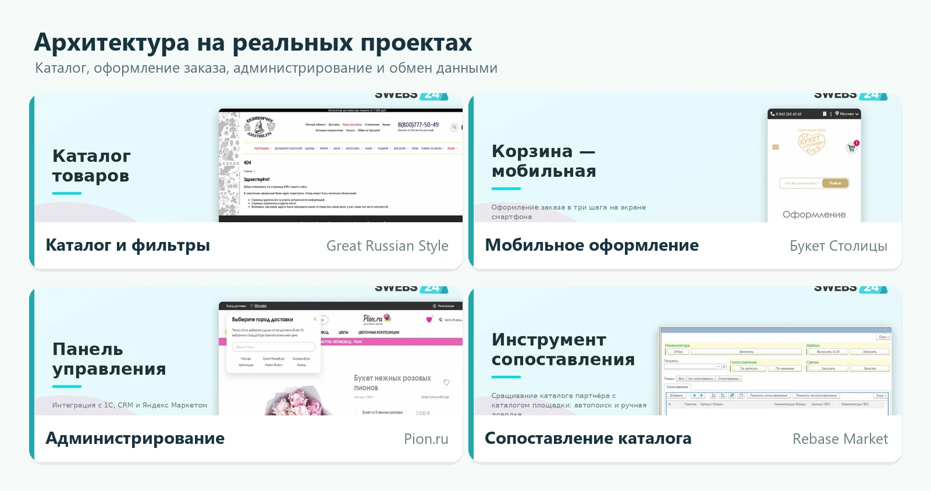The image size is (931, 491).
Task: Click the Букет Столицы heart logo
Action: [812, 143]
